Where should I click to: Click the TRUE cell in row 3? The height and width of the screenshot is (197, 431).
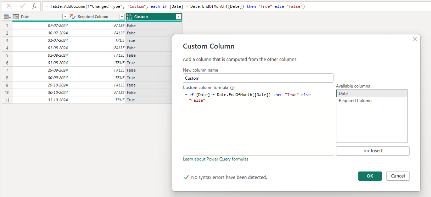click(97, 40)
